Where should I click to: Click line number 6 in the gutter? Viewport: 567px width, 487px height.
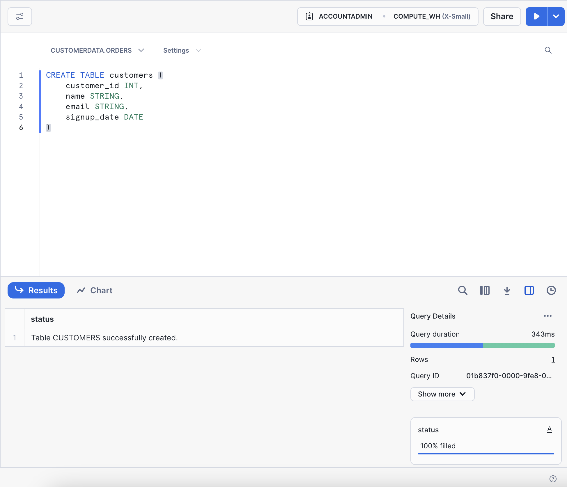[21, 127]
